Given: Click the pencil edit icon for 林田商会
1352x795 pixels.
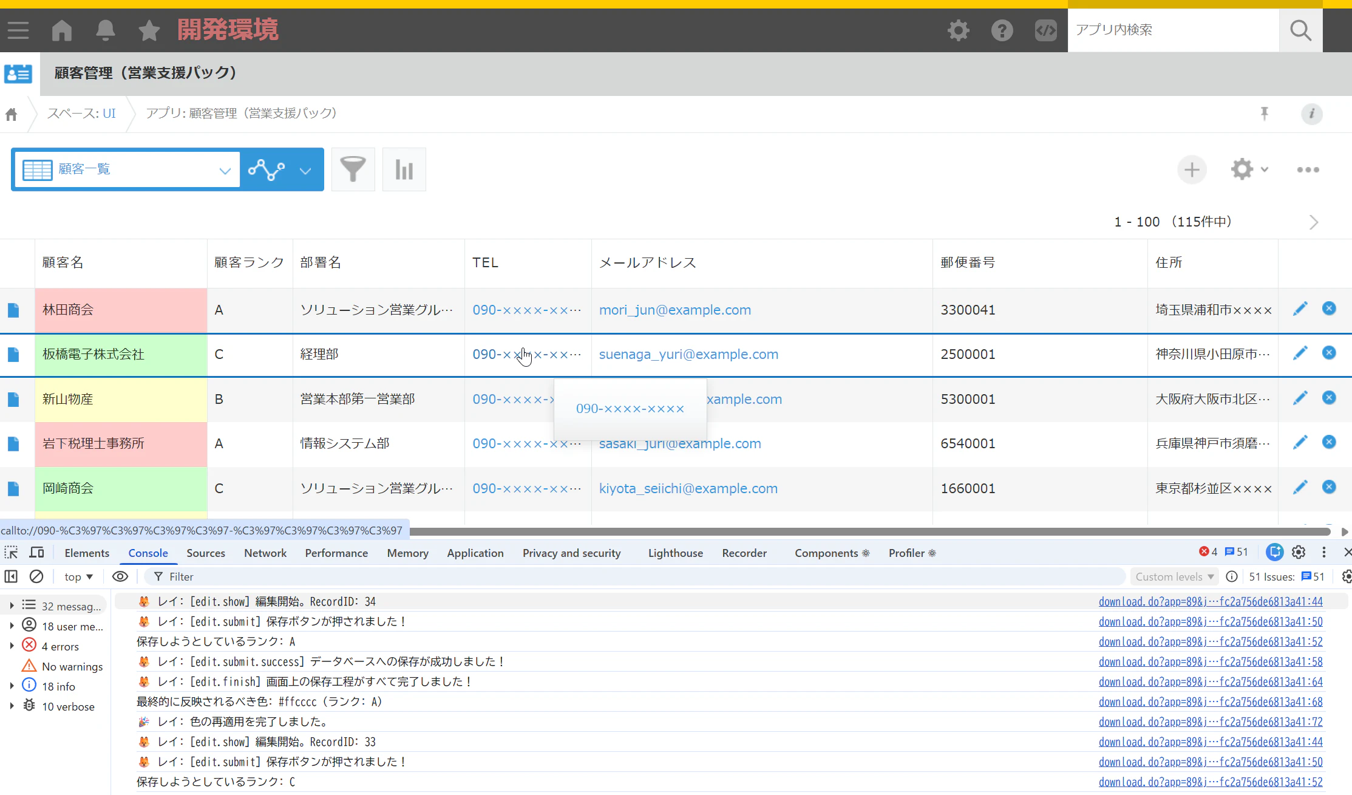Looking at the screenshot, I should 1300,309.
